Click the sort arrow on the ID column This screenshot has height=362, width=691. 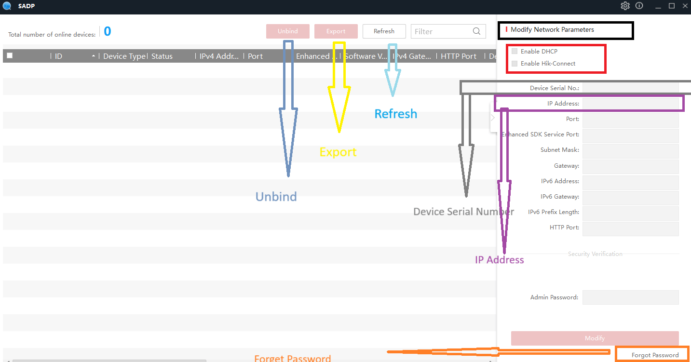tap(93, 55)
